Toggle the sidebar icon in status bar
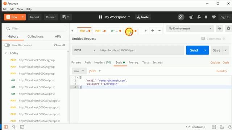The image size is (232, 130). coord(6,127)
